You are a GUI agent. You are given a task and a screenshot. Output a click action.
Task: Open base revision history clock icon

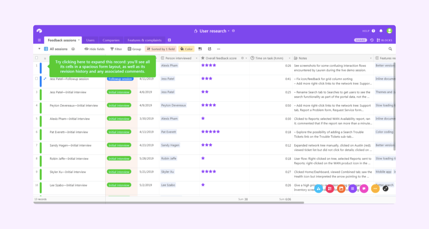372,40
